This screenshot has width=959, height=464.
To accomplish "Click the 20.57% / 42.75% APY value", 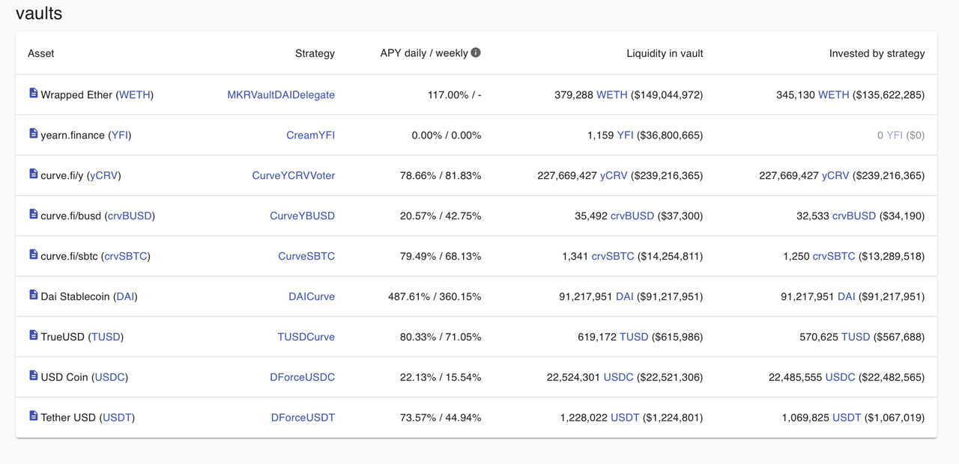I will point(441,216).
